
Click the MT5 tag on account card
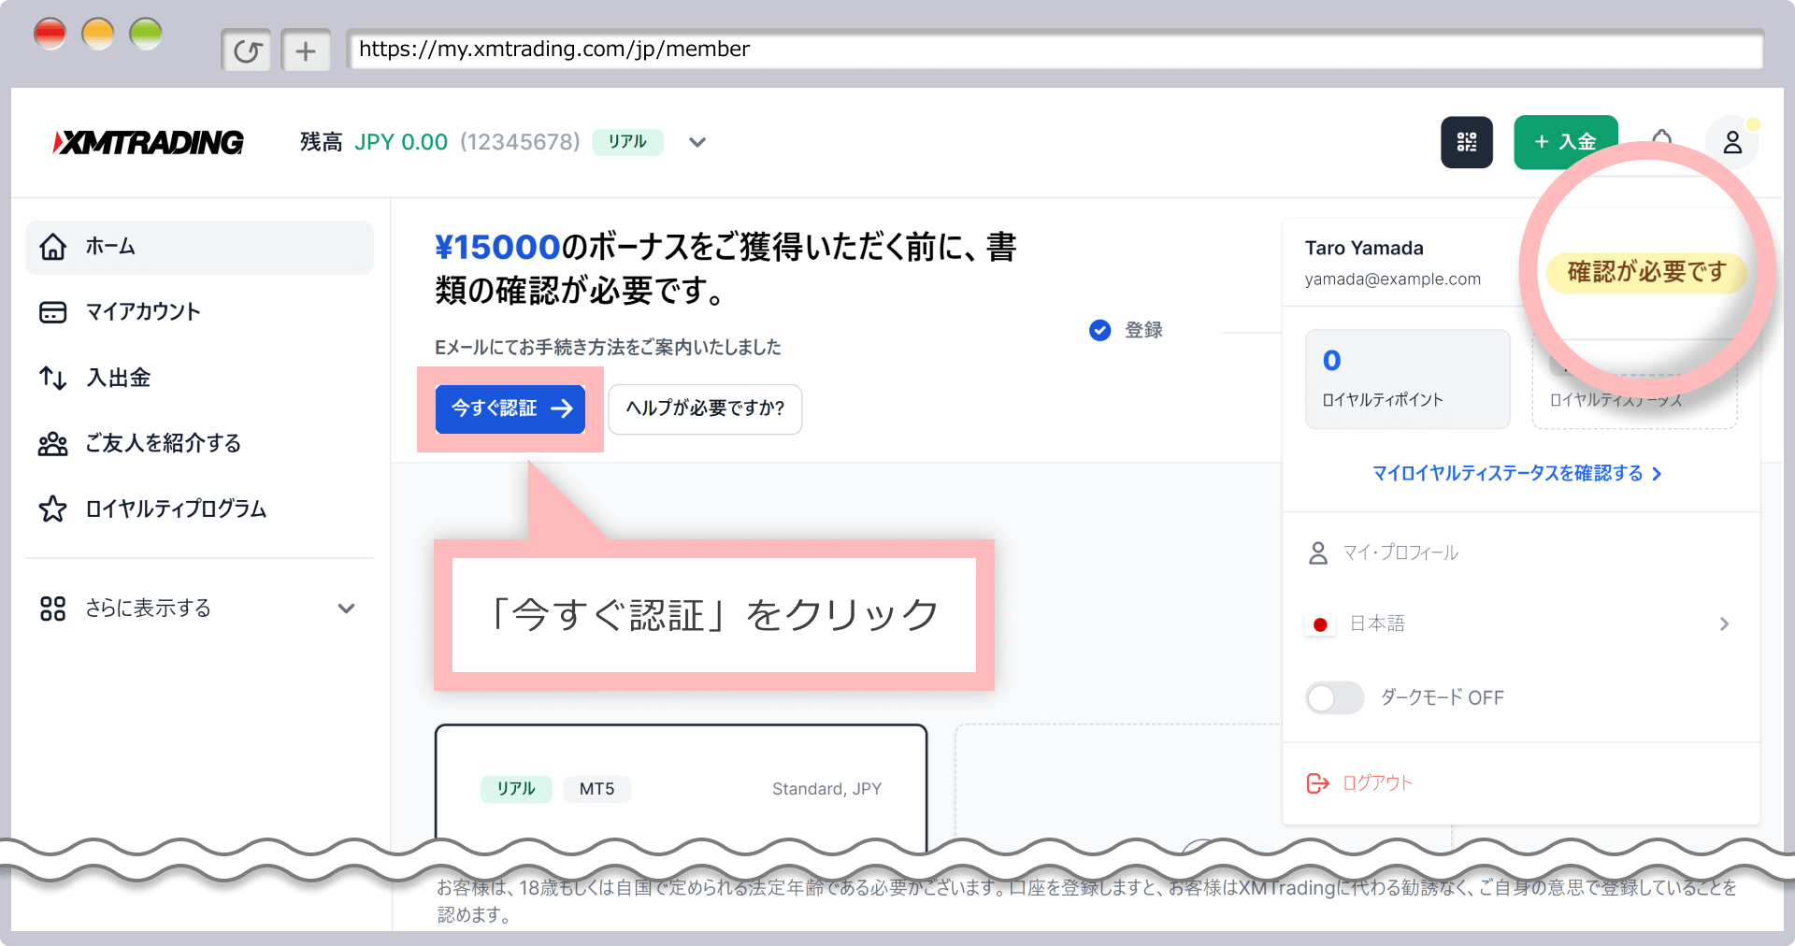point(596,789)
